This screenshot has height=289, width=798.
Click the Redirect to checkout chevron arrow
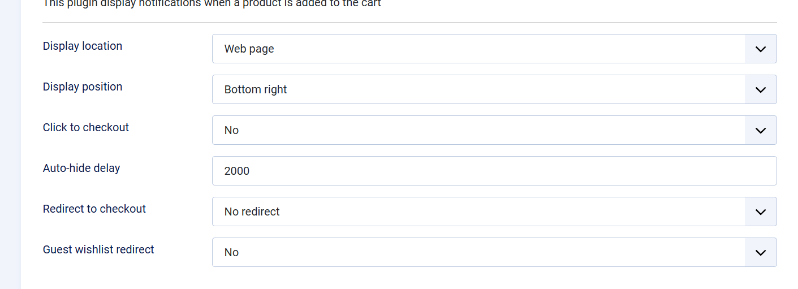761,212
